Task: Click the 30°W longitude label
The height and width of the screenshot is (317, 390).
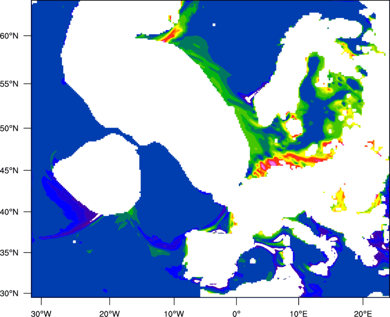Action: pyautogui.click(x=41, y=314)
